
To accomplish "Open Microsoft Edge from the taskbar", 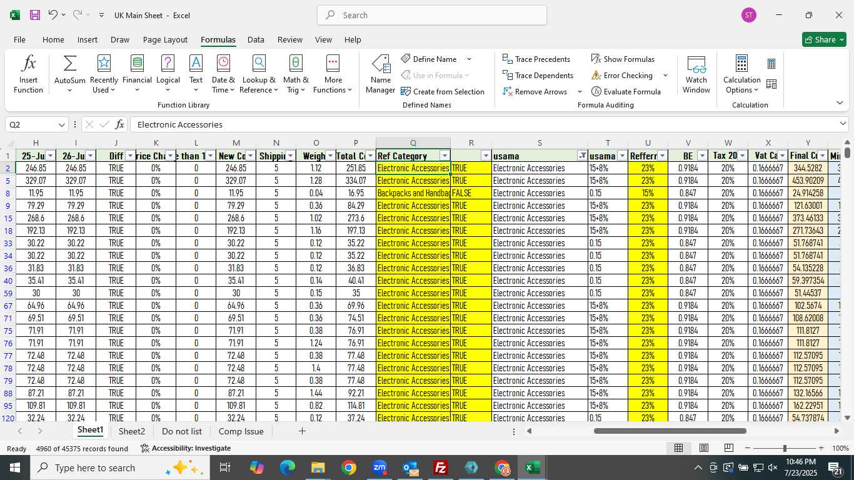I will pyautogui.click(x=288, y=467).
